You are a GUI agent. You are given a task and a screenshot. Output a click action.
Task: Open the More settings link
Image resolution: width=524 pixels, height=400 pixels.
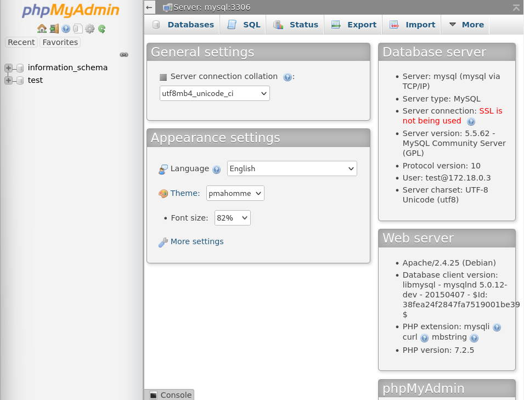click(197, 241)
